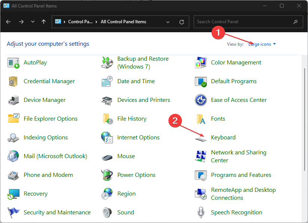The width and height of the screenshot is (308, 223).
Task: Select the All Control Panel Items breadcrumb
Action: point(123,22)
